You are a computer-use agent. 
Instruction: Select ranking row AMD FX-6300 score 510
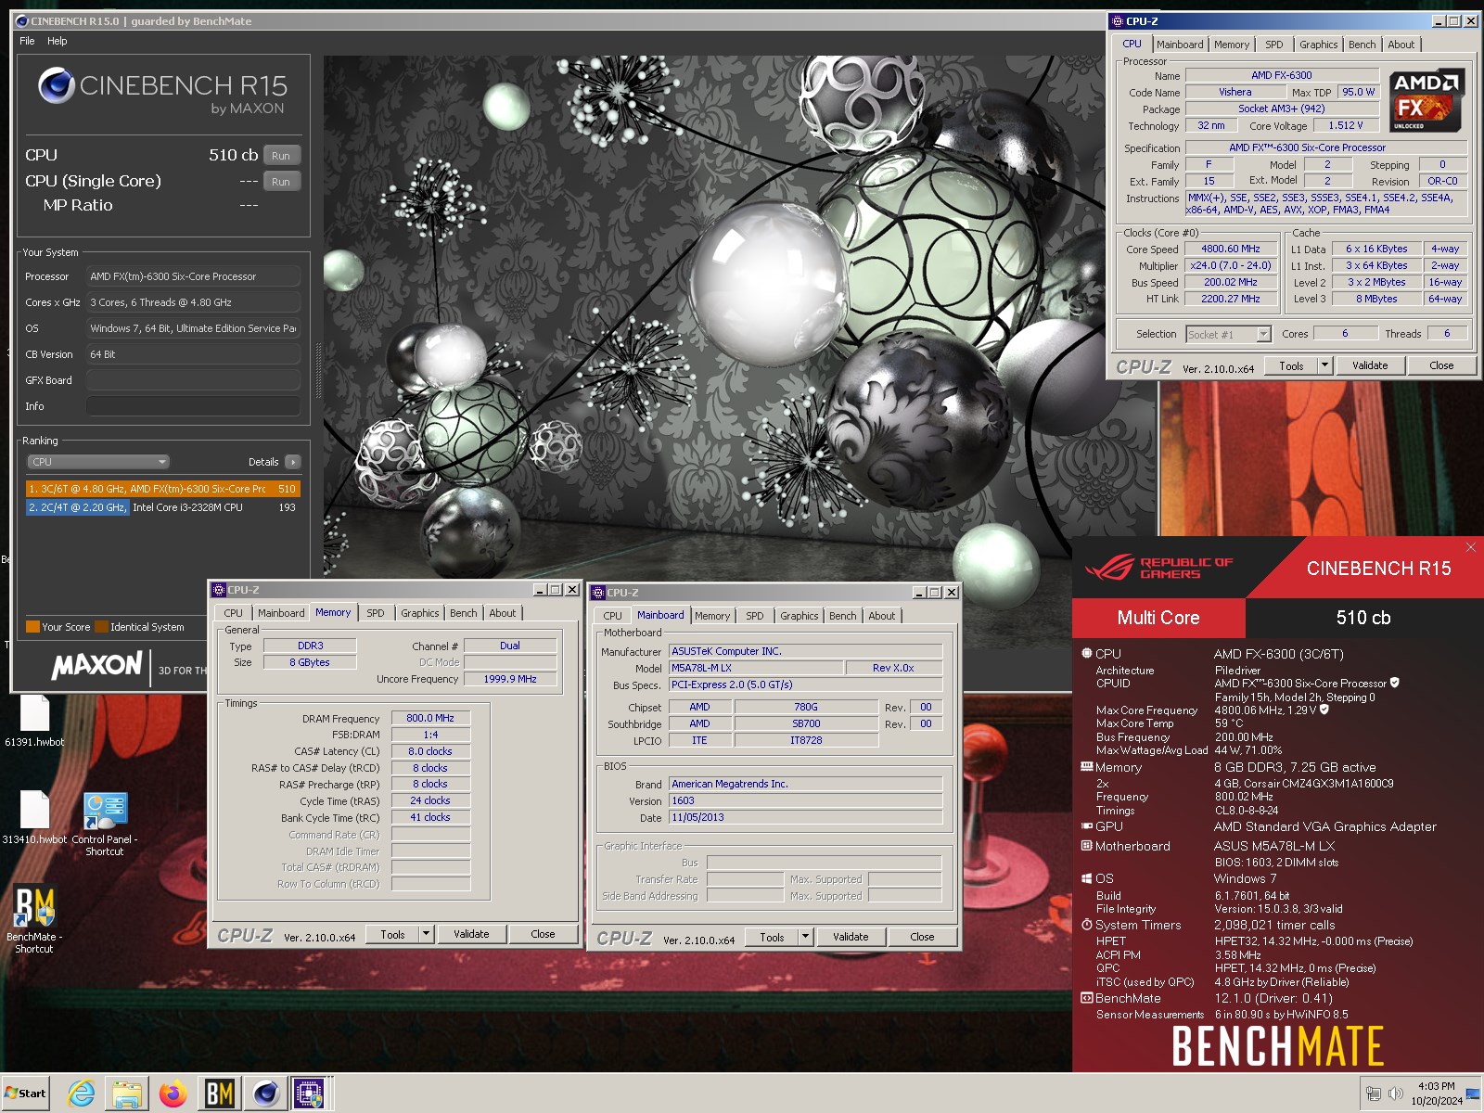pos(162,489)
